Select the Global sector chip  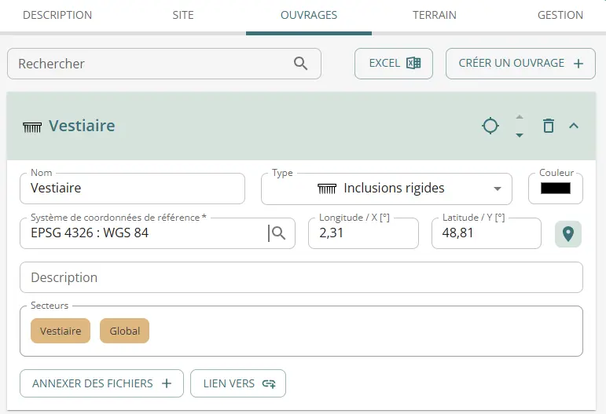(124, 331)
